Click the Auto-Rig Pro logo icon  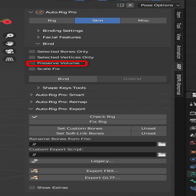coord(40,13)
